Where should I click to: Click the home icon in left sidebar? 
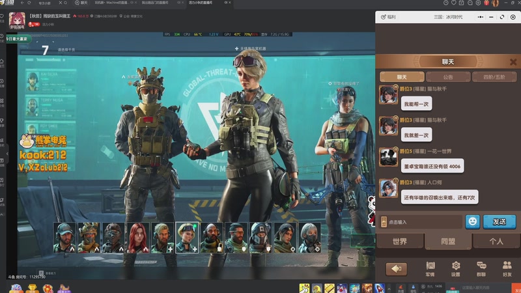pyautogui.click(x=2, y=63)
